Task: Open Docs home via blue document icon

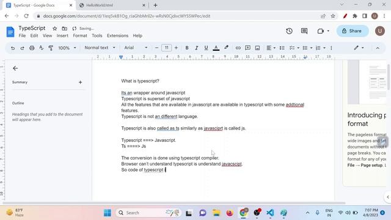Action: [10, 32]
